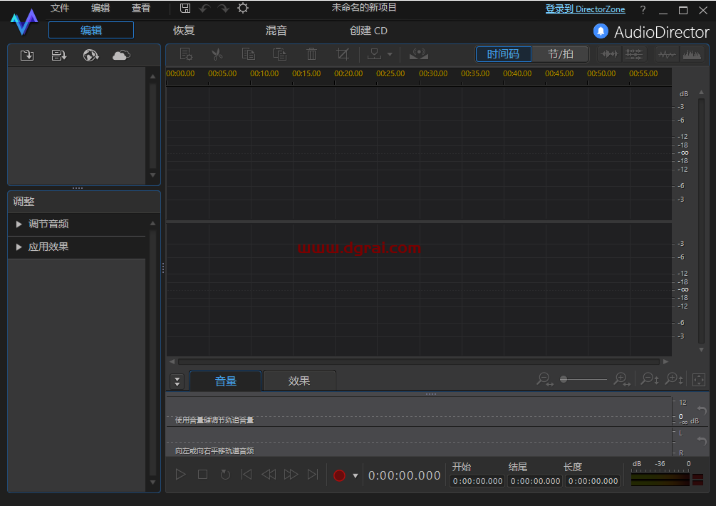Click the 登录到 DirectorZone link
The image size is (716, 506).
[x=586, y=9]
